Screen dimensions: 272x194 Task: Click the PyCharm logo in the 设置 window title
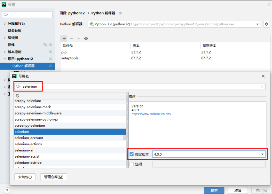click(x=4, y=4)
